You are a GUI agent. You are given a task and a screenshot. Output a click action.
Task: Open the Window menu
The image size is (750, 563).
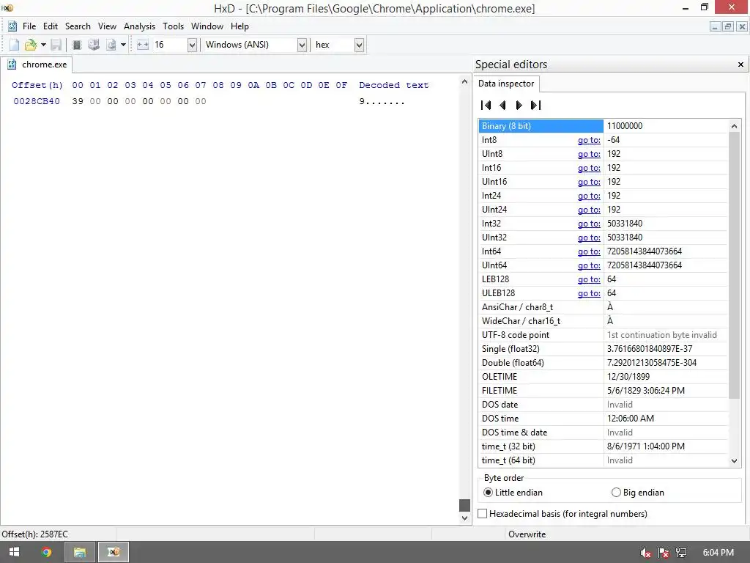click(x=207, y=26)
